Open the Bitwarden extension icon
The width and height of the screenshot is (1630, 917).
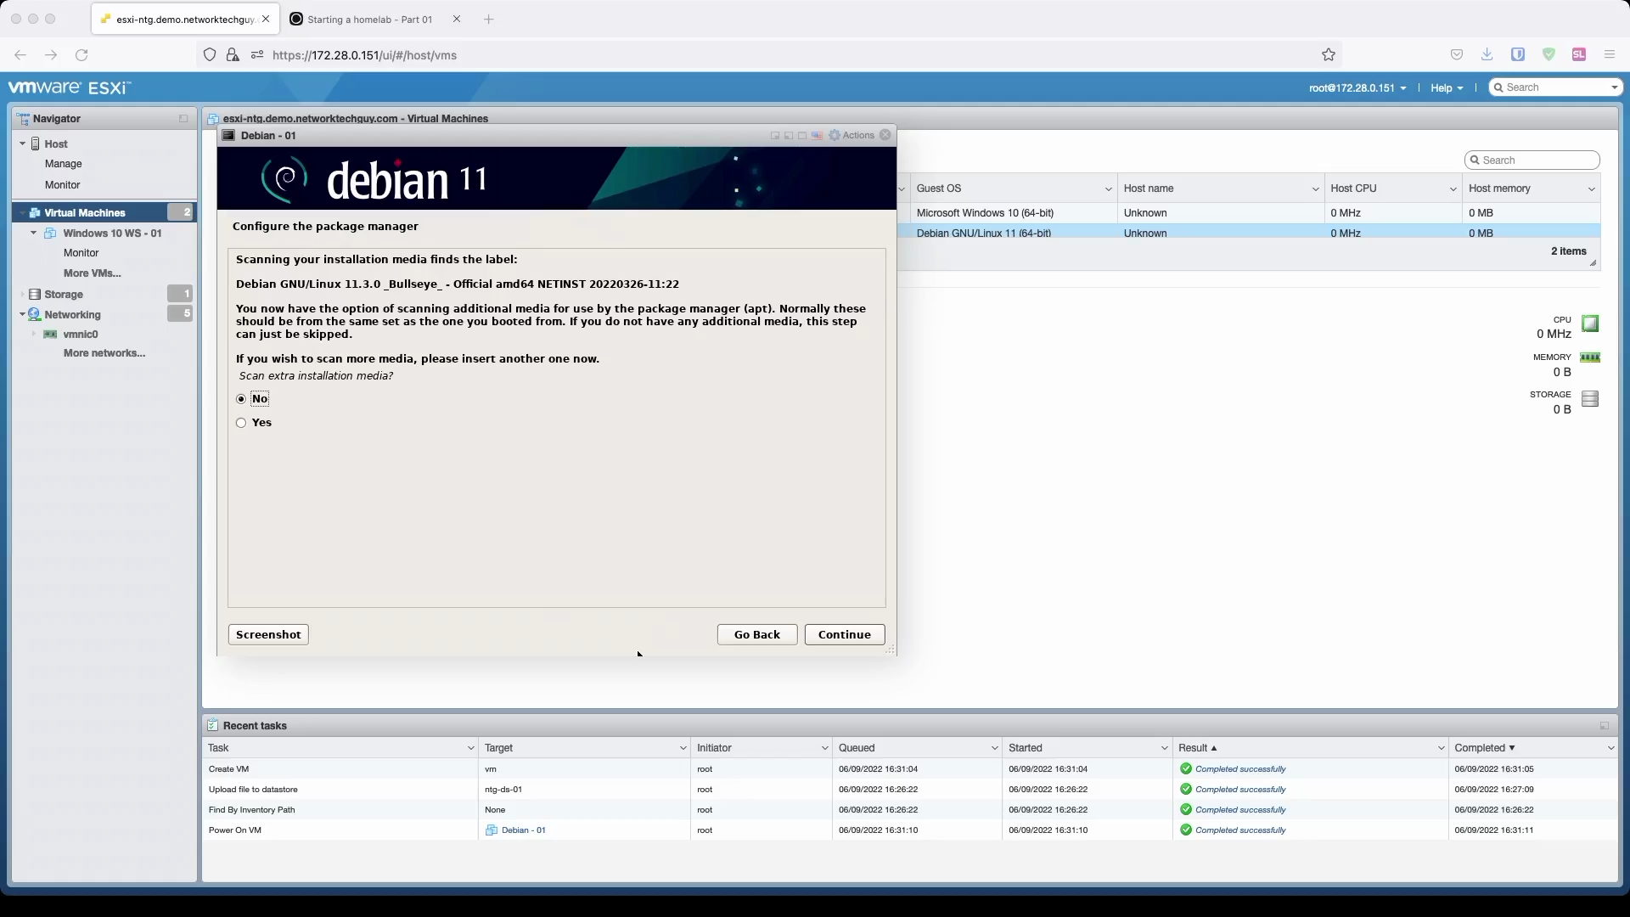(1518, 55)
